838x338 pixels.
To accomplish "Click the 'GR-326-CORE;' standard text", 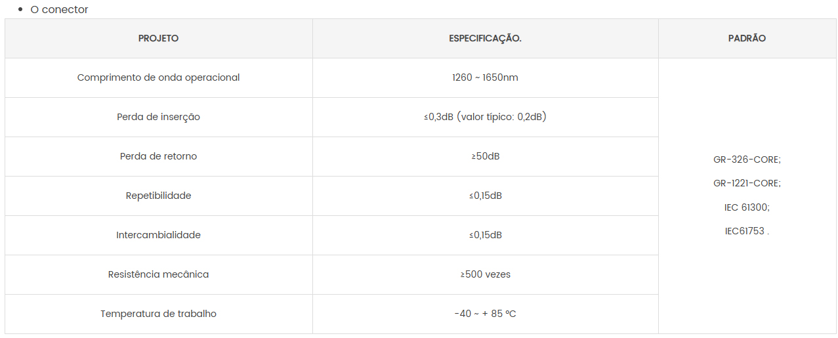I will click(747, 159).
